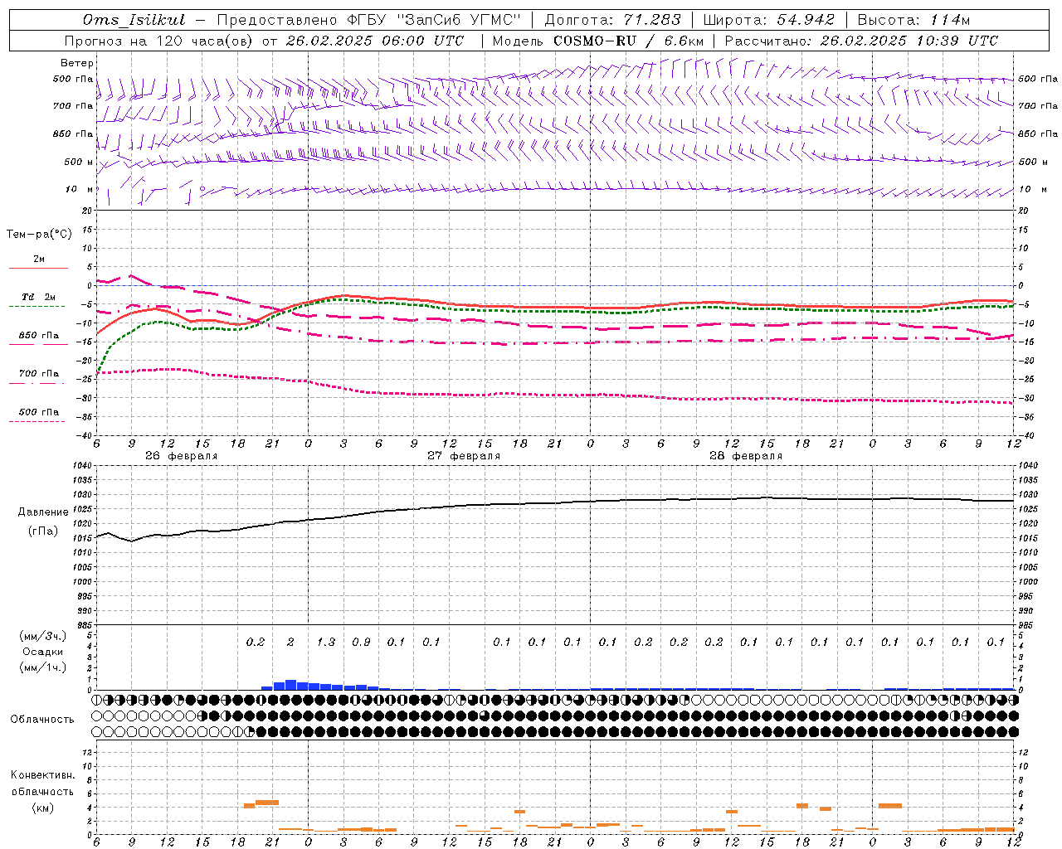Click the 26 февраля date label
The width and height of the screenshot is (1062, 849).
(182, 456)
